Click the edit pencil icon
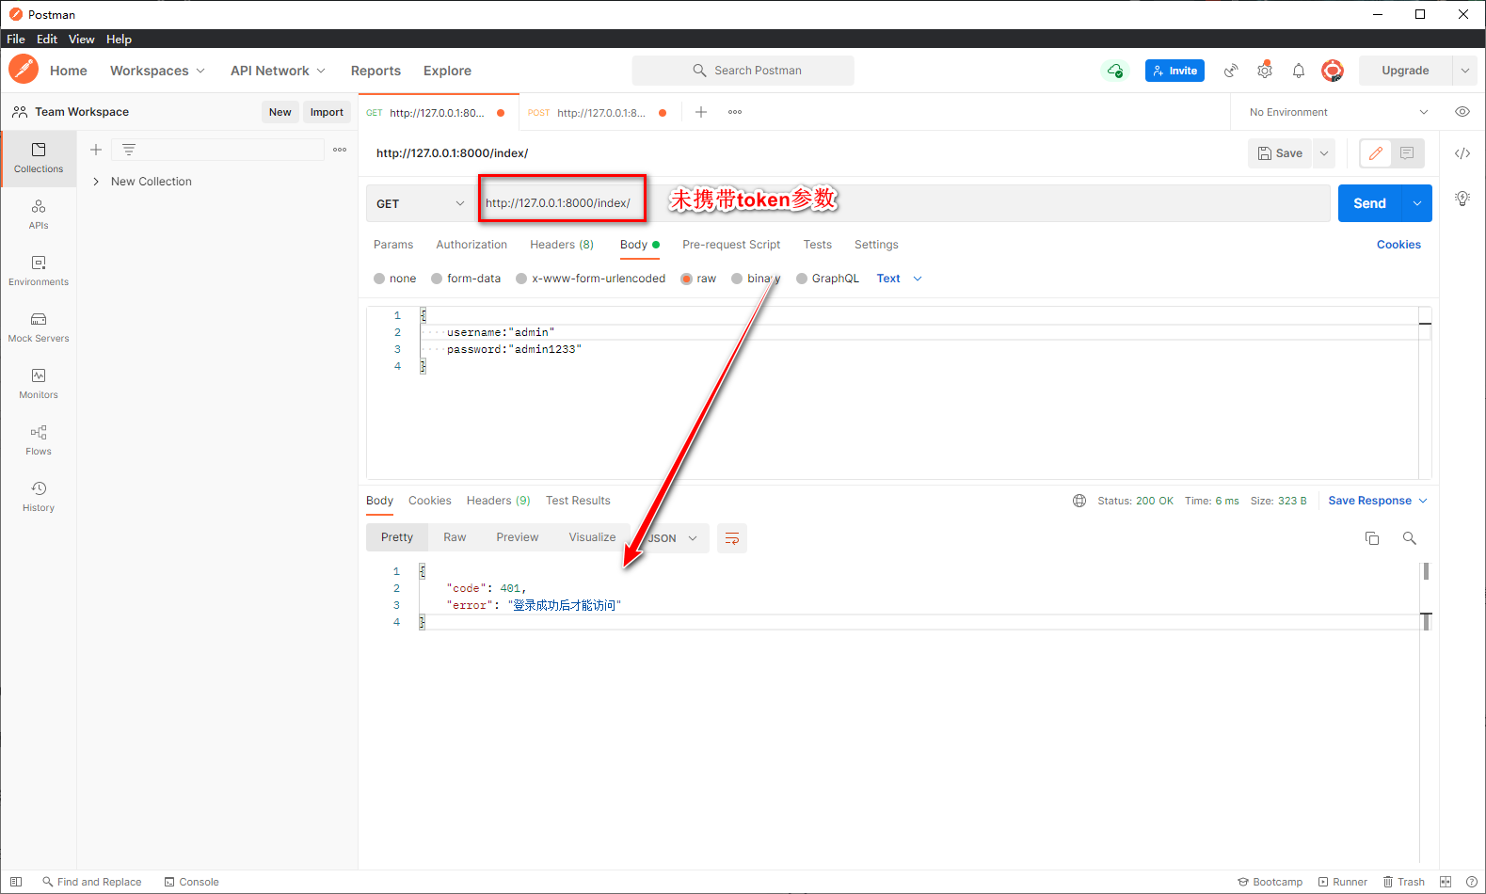Image resolution: width=1486 pixels, height=894 pixels. (1376, 153)
